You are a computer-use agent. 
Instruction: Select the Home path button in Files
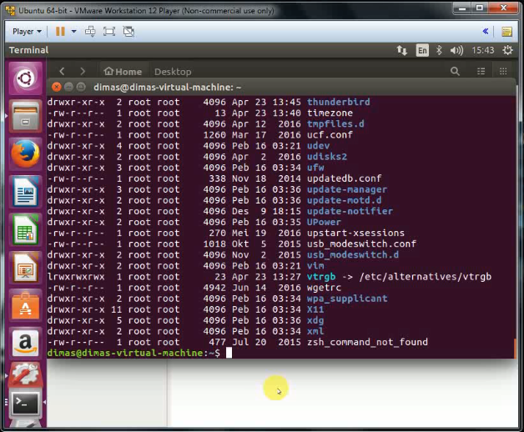[x=123, y=72]
